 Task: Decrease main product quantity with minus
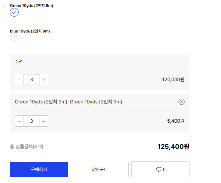coord(19,80)
